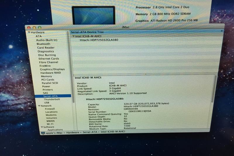Click apple's iMac in path bar
This screenshot has height=156, width=234.
[54, 133]
